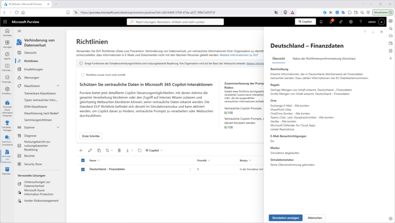Open Lösungen in the left rail

click(x=7, y=44)
